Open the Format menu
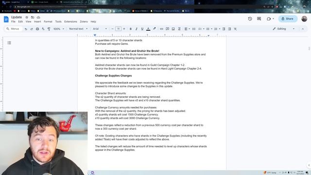The image size is (311, 175). pos(48,21)
